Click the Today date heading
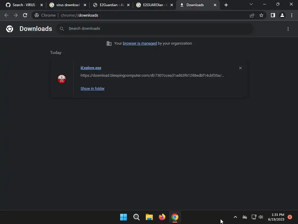 click(56, 52)
